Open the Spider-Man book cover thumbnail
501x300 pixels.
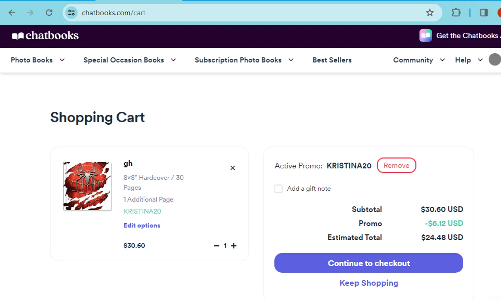point(88,186)
